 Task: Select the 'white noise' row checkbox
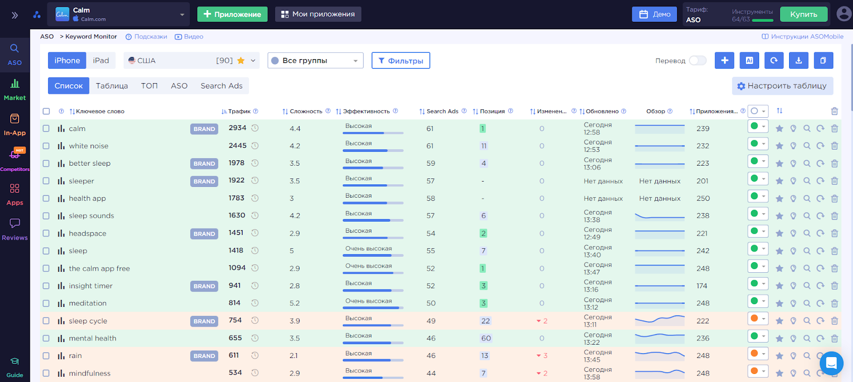click(x=46, y=146)
